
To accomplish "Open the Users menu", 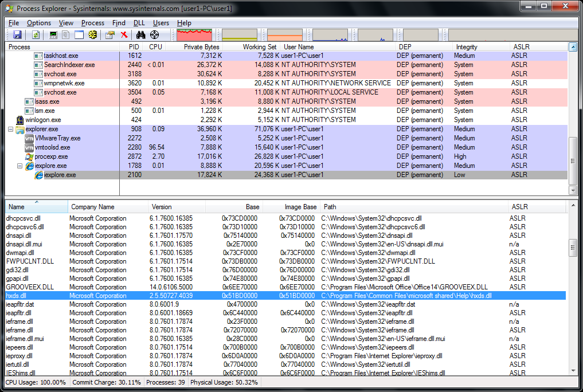I will pos(161,23).
